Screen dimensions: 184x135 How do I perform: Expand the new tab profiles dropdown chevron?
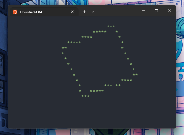tap(93, 12)
